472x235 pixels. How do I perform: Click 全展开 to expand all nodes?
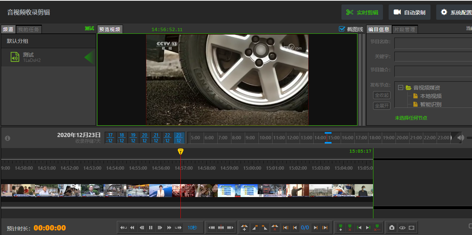click(x=381, y=106)
